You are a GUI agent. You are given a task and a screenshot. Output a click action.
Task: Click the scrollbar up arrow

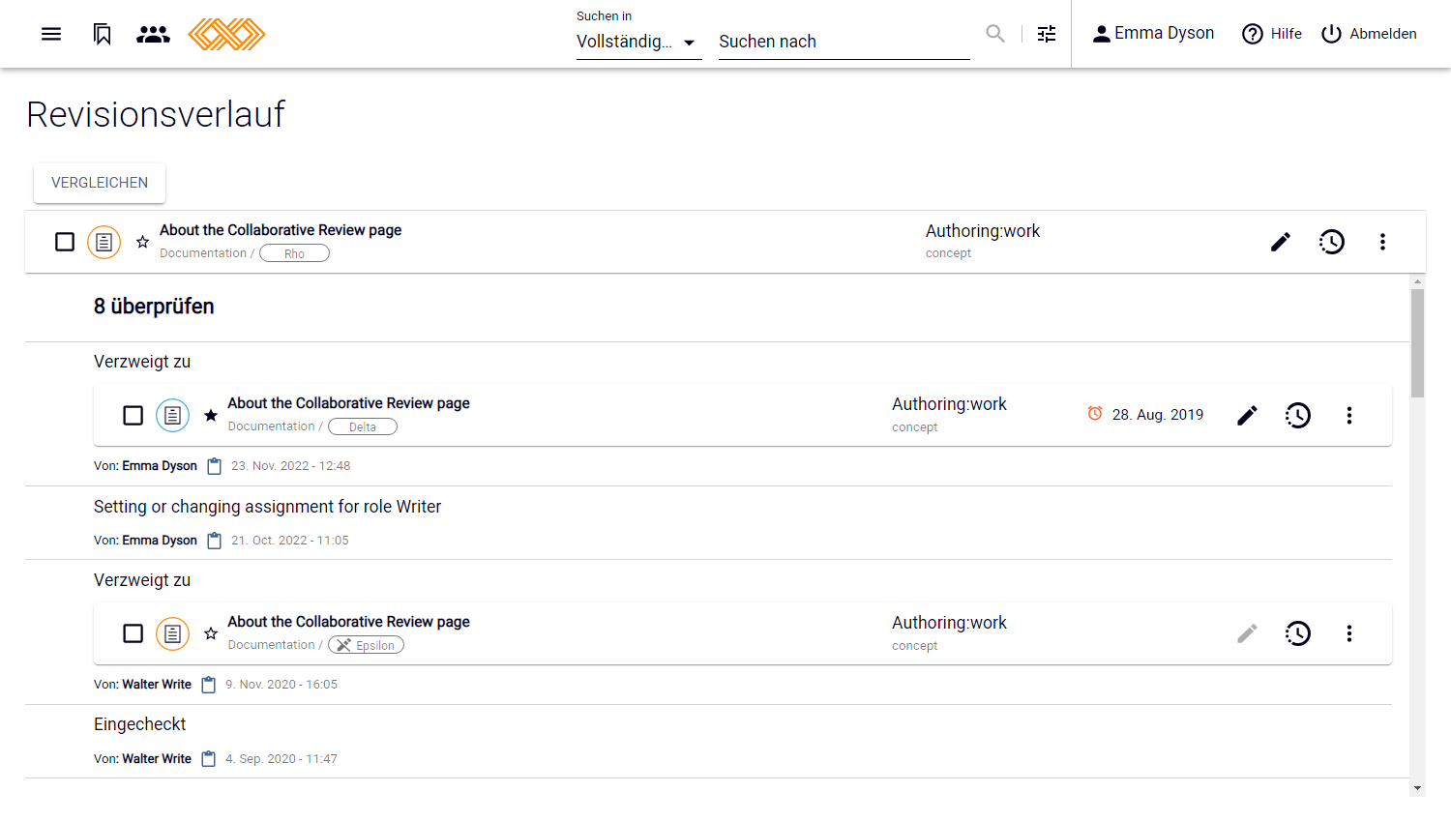[1417, 281]
